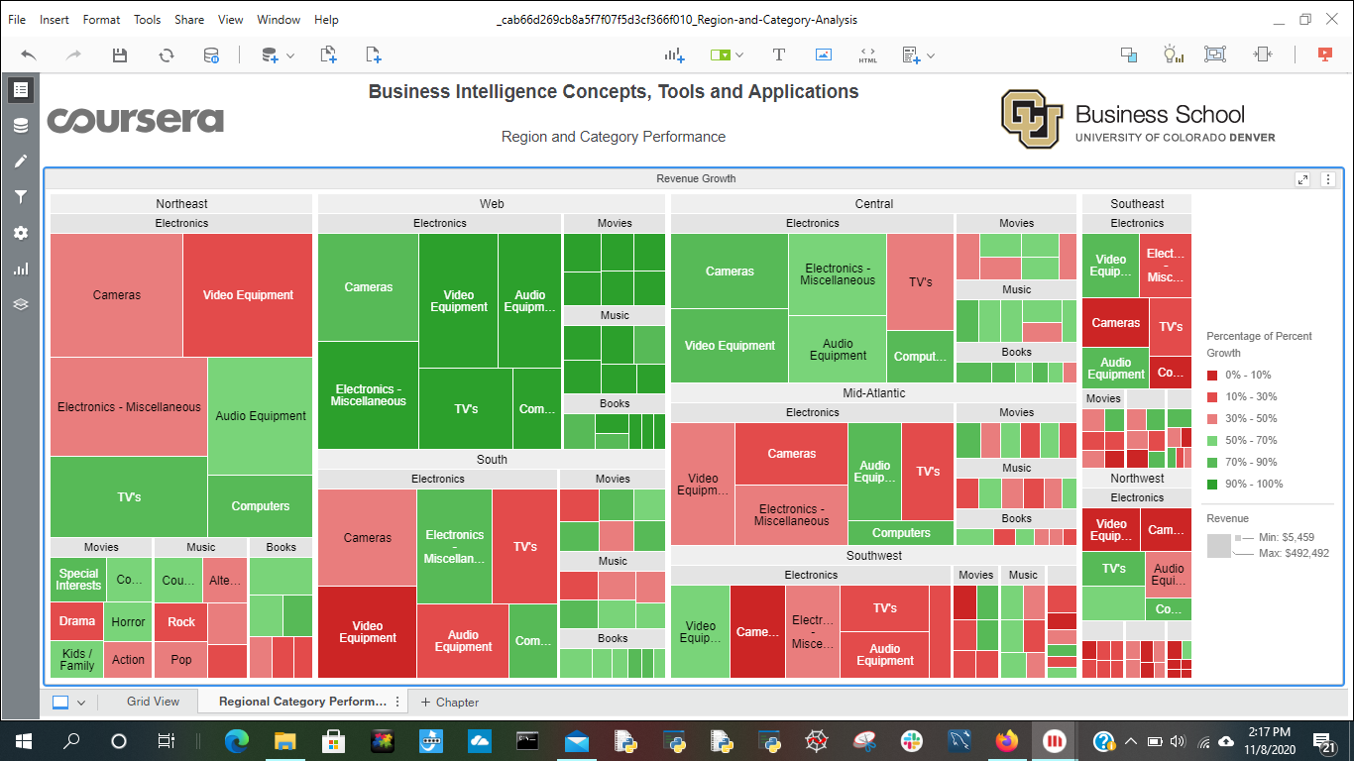Expand the Add Data dropdown arrow
Screen dimensions: 1354x761
tap(290, 56)
